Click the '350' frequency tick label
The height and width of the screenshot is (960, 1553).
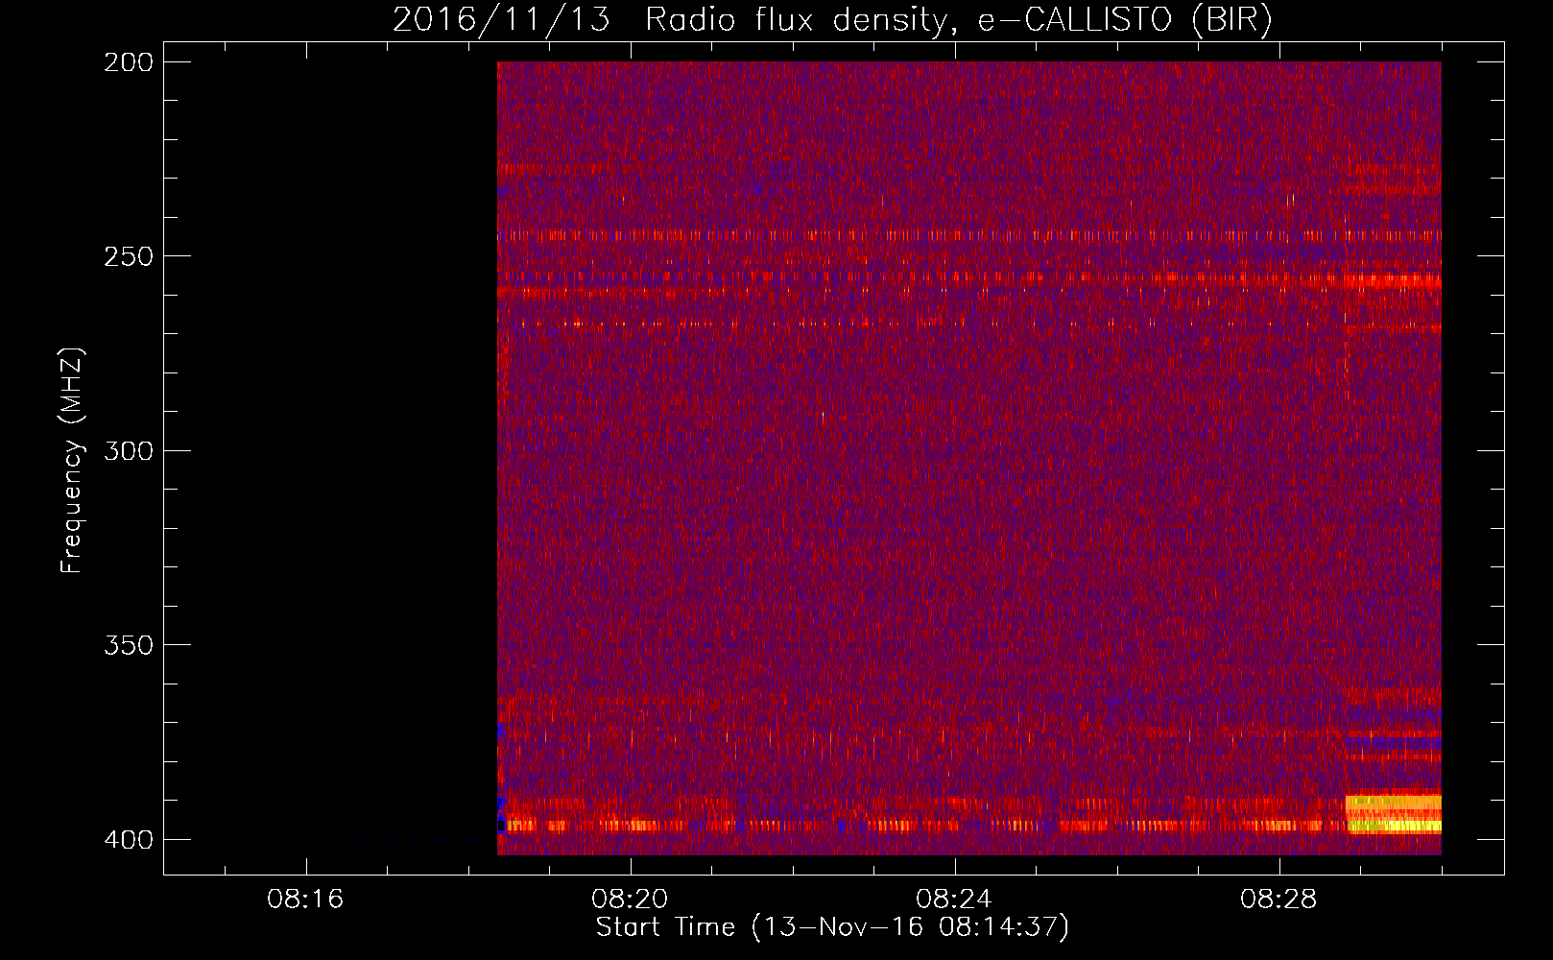tap(129, 645)
